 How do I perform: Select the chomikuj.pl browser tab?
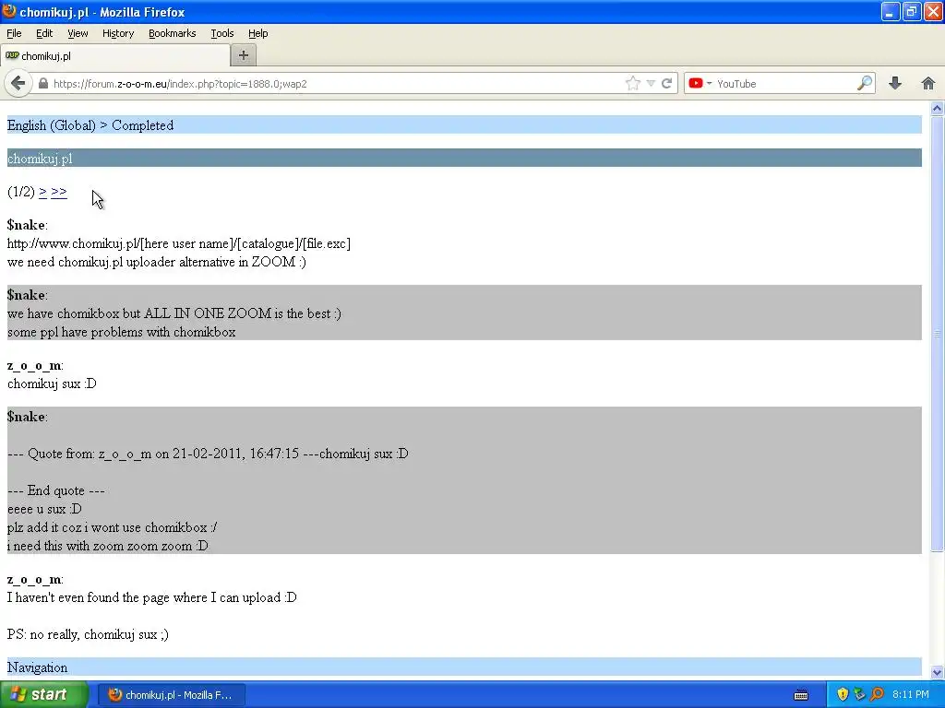click(115, 56)
